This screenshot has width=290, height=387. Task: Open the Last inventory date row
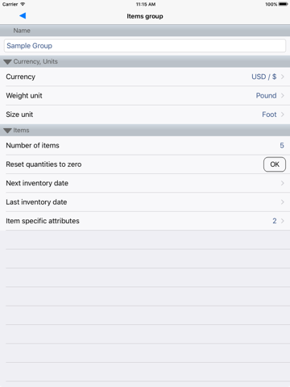pos(145,202)
